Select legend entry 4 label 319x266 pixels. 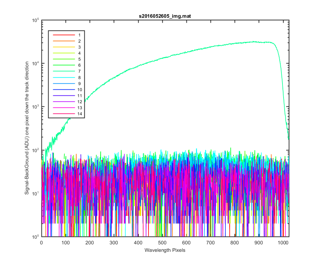point(79,53)
